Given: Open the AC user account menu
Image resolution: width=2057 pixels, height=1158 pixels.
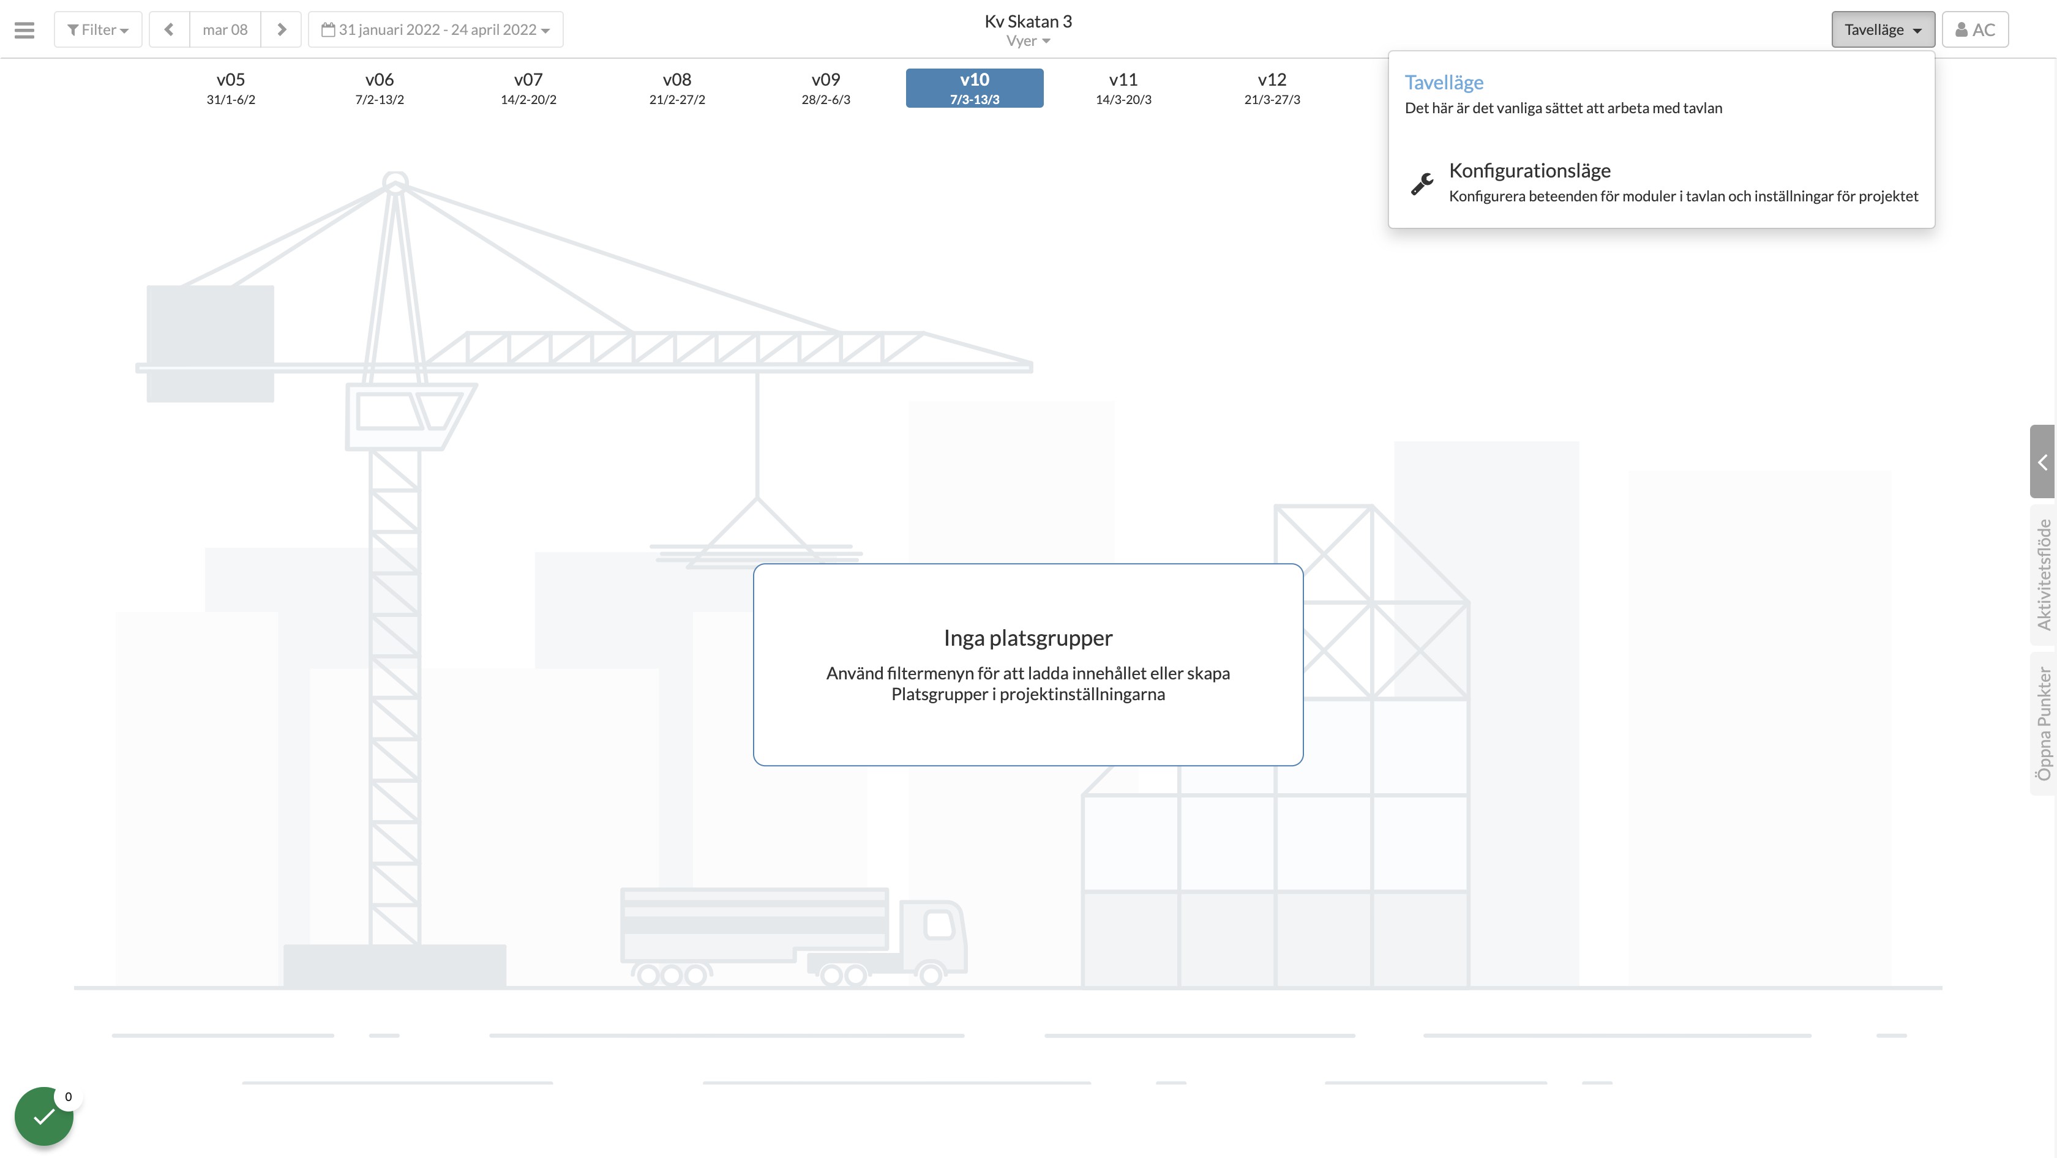Looking at the screenshot, I should (x=1975, y=29).
